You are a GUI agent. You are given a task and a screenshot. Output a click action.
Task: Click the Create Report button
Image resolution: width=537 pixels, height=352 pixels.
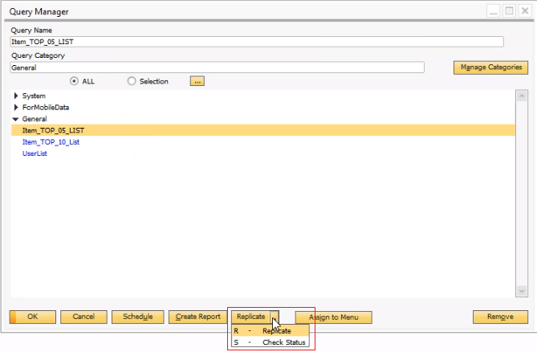tap(198, 317)
